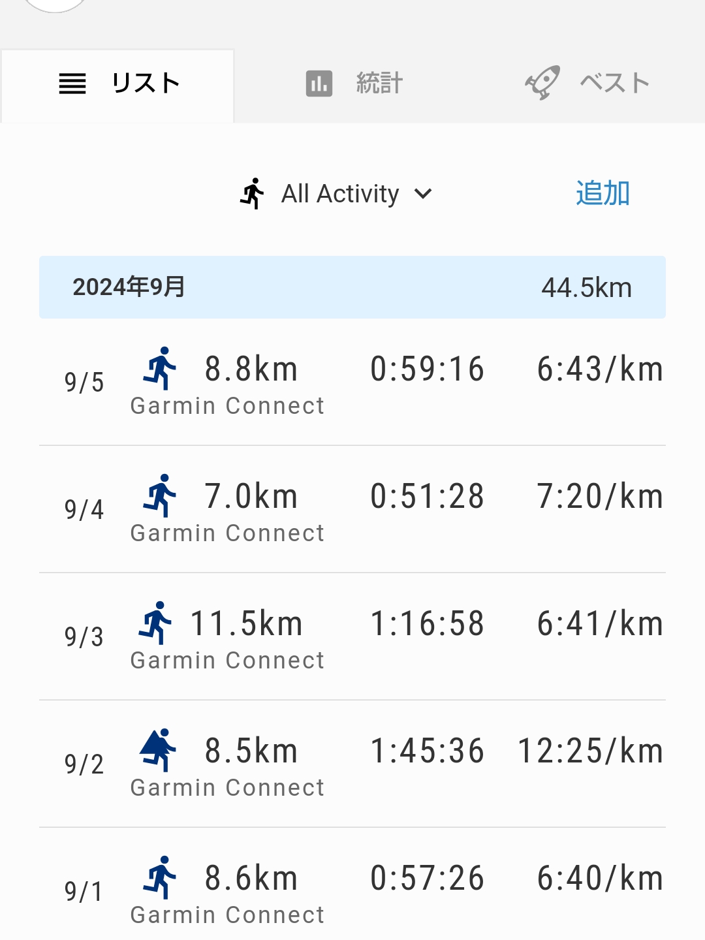Tap the 追加 link
This screenshot has height=940, width=705.
tap(603, 193)
